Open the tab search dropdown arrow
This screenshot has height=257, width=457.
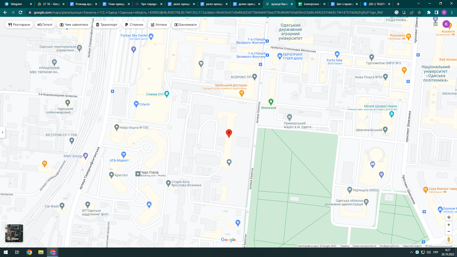[418, 4]
